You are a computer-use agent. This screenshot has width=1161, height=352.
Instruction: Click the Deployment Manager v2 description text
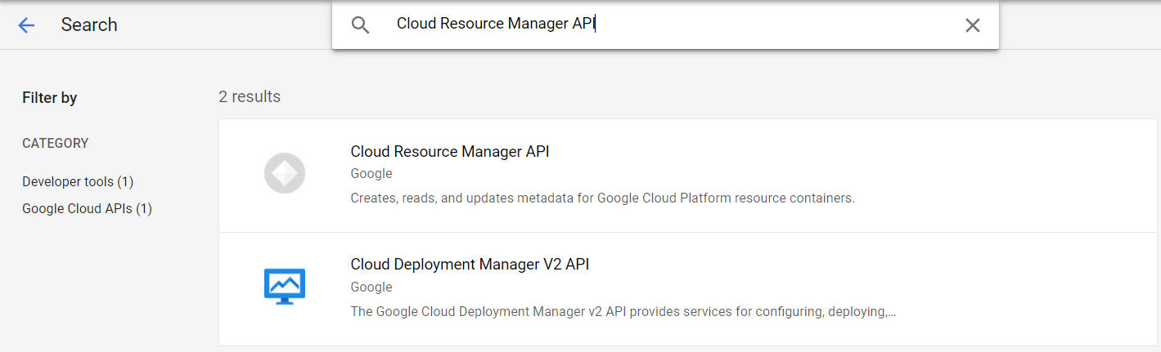point(623,311)
